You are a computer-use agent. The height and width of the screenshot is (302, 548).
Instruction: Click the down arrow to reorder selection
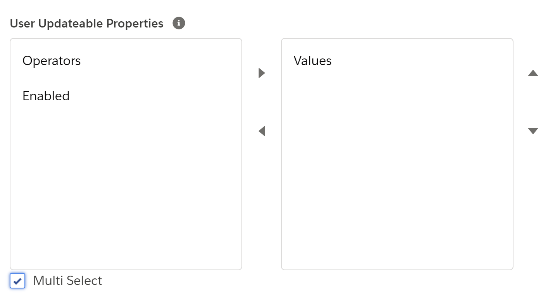coord(533,131)
